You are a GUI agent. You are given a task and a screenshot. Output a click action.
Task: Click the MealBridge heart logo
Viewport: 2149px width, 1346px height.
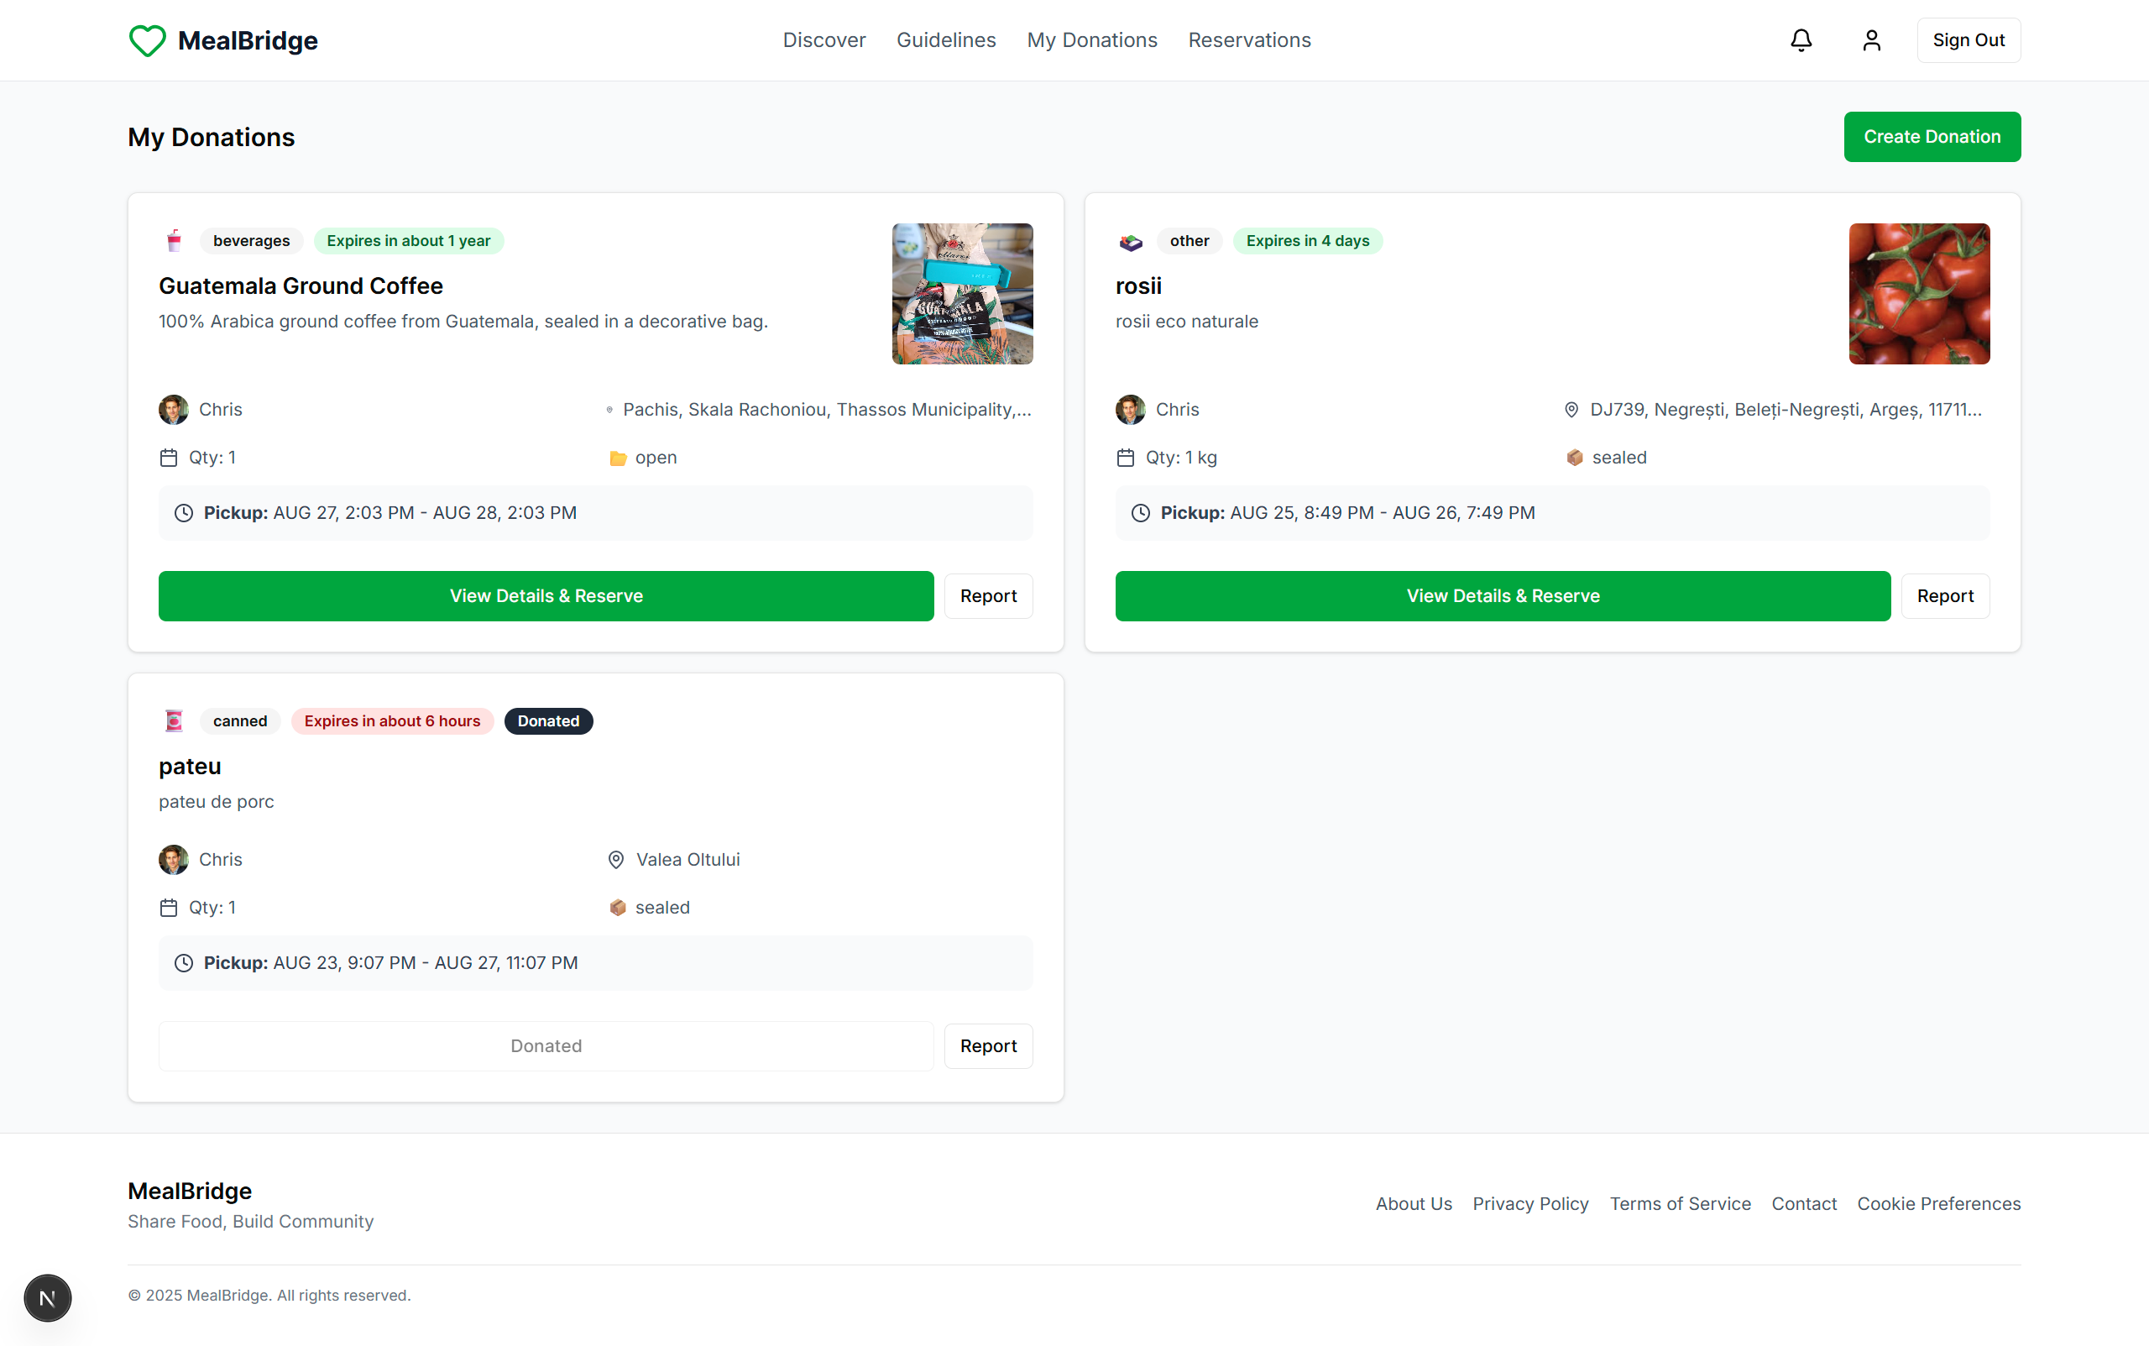click(x=148, y=40)
